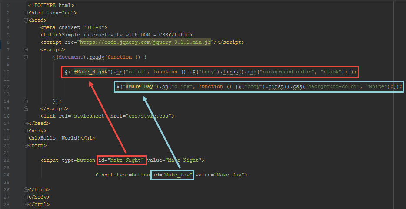
Task: Click the "function" keyword on line 8
Action: coord(120,57)
